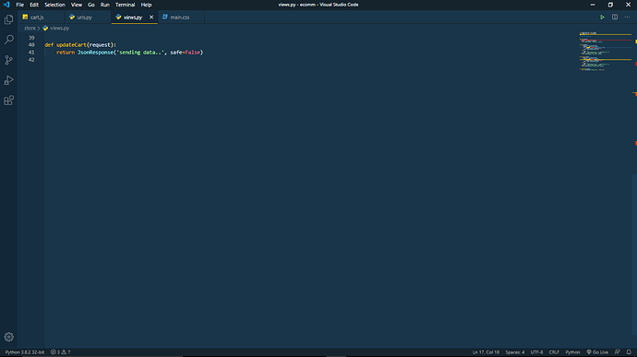This screenshot has width=637, height=357.
Task: Open the Selection menu
Action: tap(54, 5)
